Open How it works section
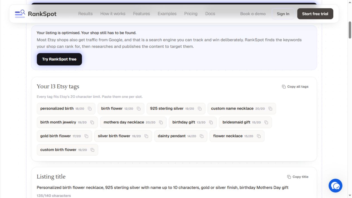This screenshot has height=198, width=352. pos(113,14)
